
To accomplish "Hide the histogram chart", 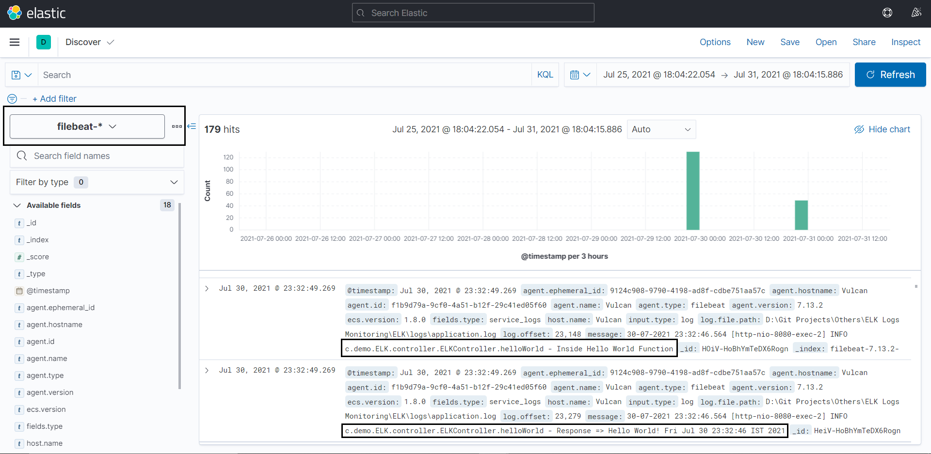I will point(882,129).
